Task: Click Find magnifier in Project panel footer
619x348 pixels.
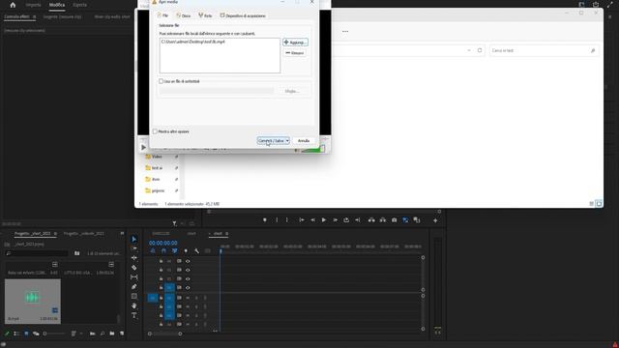Action: click(103, 333)
